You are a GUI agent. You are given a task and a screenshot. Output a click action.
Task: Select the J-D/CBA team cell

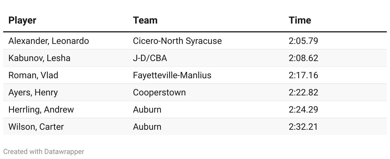[150, 58]
